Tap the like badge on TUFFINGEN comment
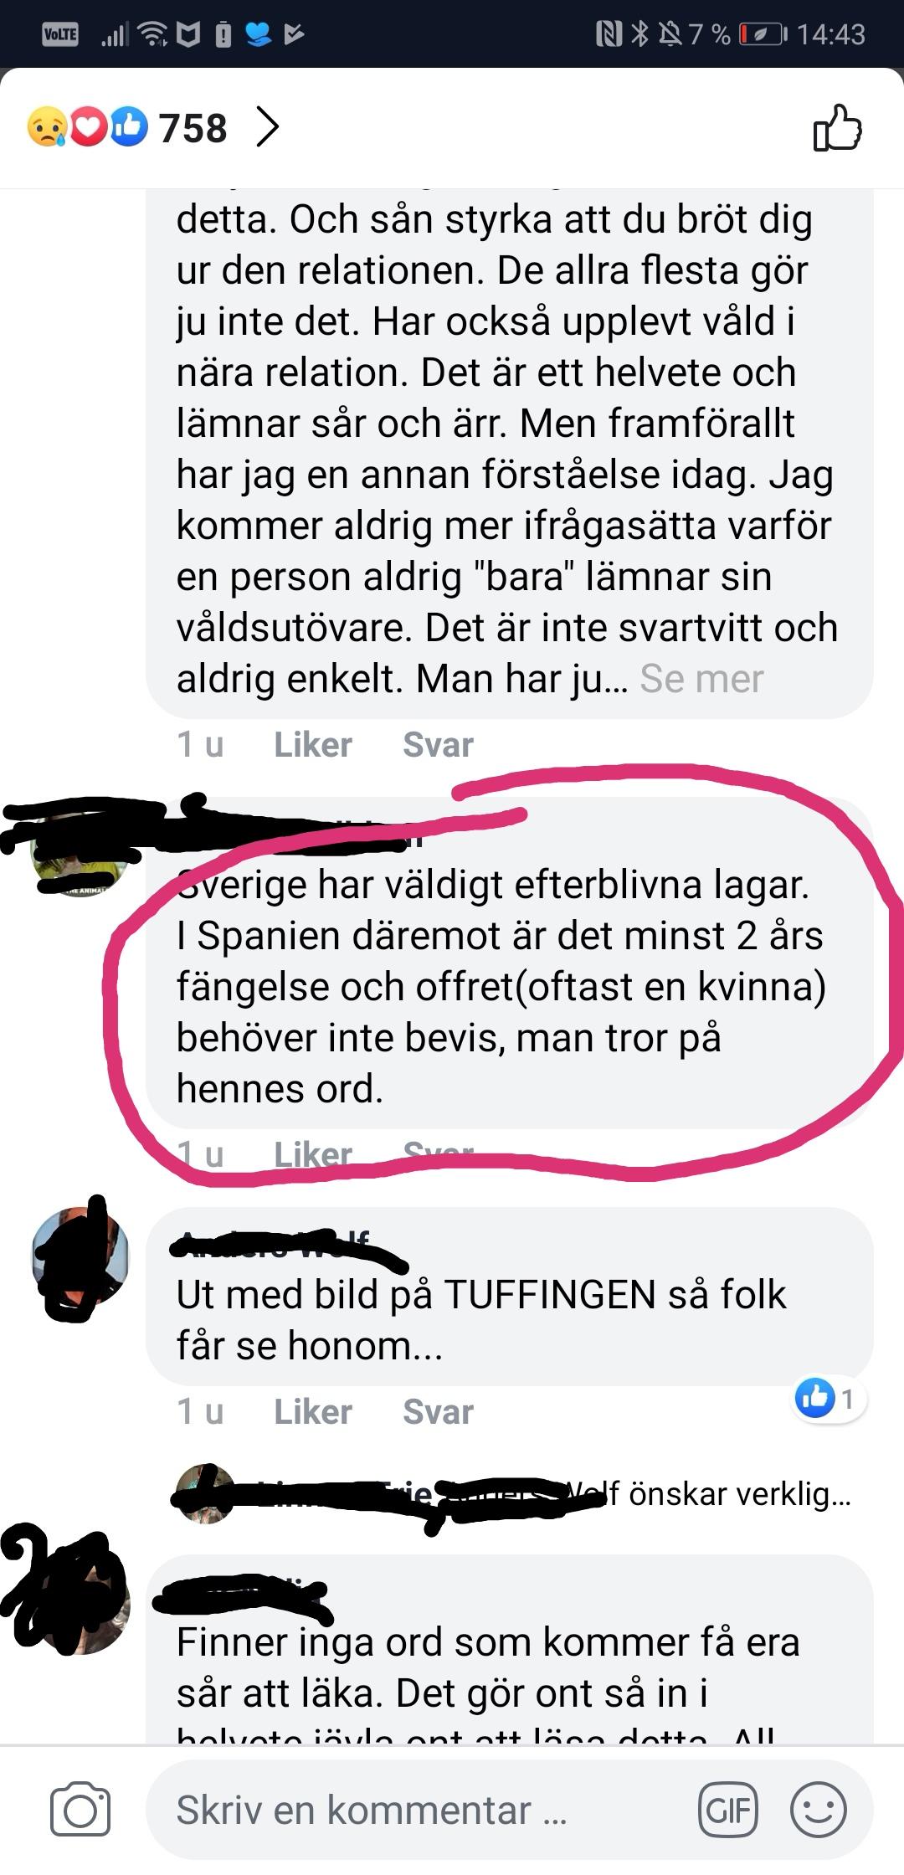 pos(830,1399)
